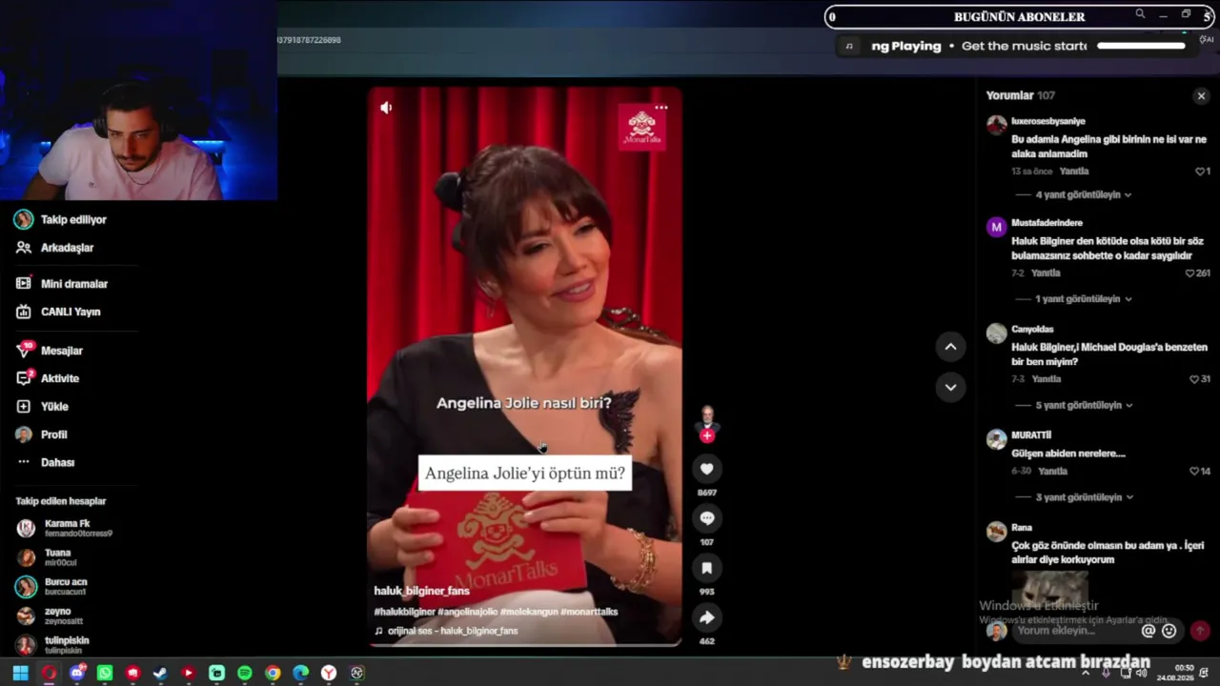Open followed account Burcu acn

coord(51,587)
